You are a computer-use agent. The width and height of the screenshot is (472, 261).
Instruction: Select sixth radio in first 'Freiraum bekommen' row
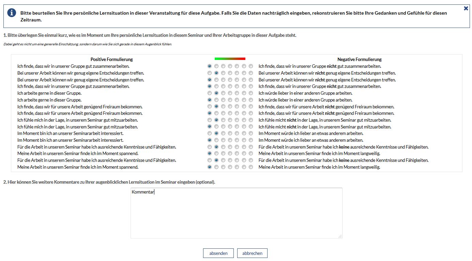click(x=244, y=107)
